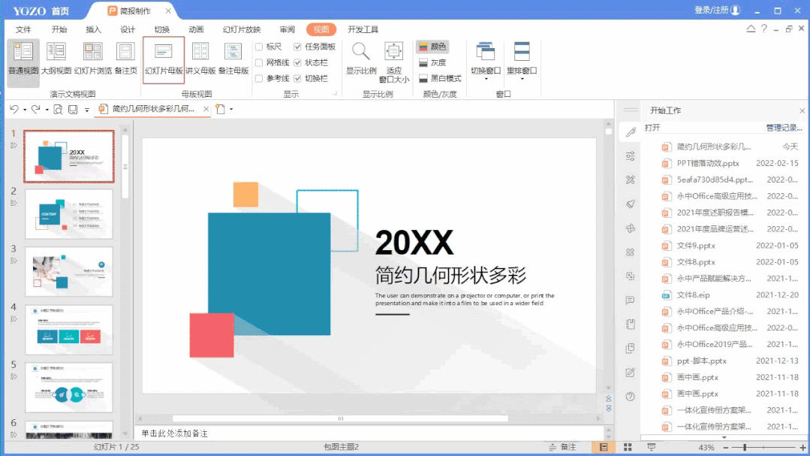Image resolution: width=810 pixels, height=456 pixels.
Task: Click the comment bubble icon in right sidebar
Action: (x=631, y=300)
